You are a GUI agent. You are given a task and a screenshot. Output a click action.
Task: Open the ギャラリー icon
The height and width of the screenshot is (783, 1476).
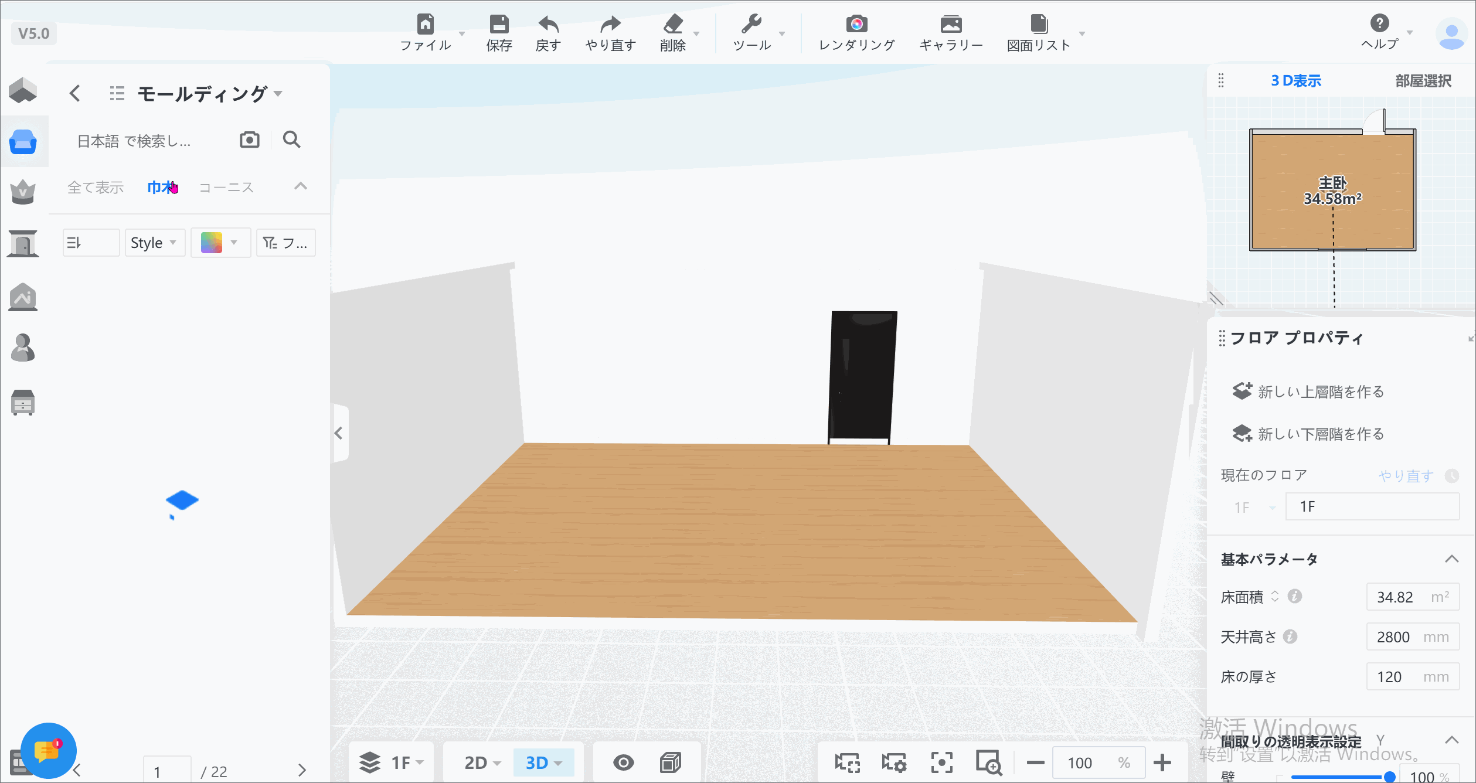pos(951,24)
